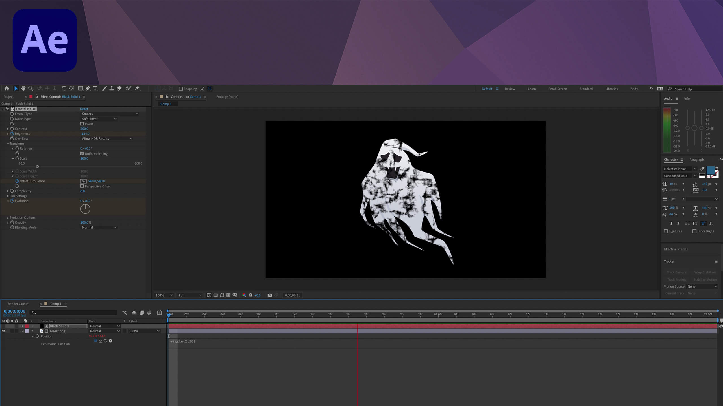The image size is (723, 406).
Task: Click the snapshot camera icon in the viewer
Action: [x=270, y=295]
